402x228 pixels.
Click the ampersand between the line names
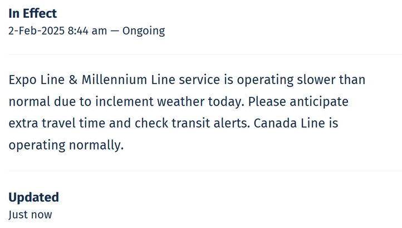(73, 80)
